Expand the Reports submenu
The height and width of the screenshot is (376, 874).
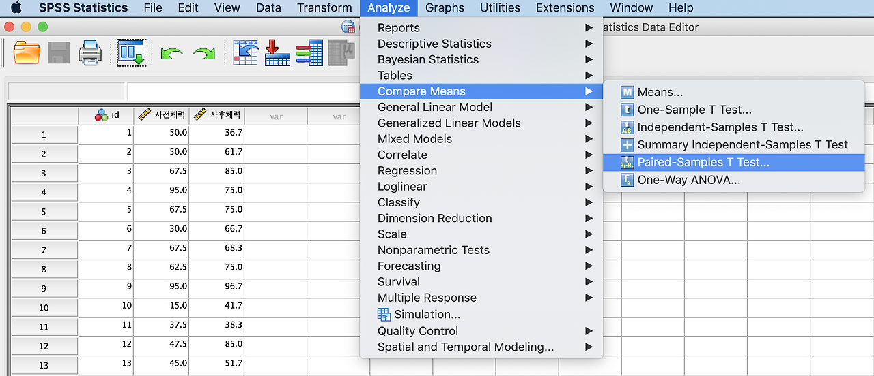coord(481,28)
